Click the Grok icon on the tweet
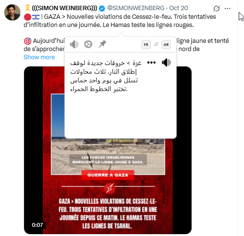The image size is (244, 236). 217,8
